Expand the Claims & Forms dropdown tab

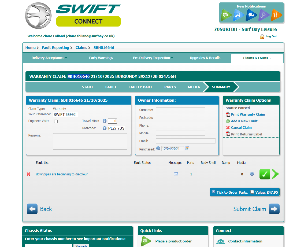point(257,58)
